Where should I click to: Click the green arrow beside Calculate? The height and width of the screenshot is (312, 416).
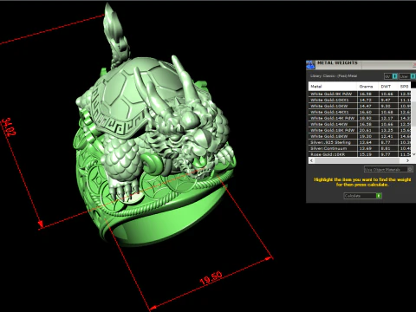tap(379, 196)
